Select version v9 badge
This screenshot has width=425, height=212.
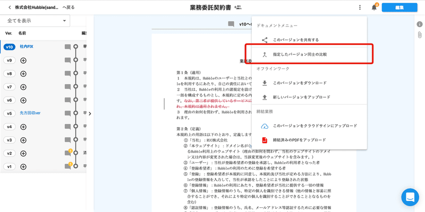10,60
